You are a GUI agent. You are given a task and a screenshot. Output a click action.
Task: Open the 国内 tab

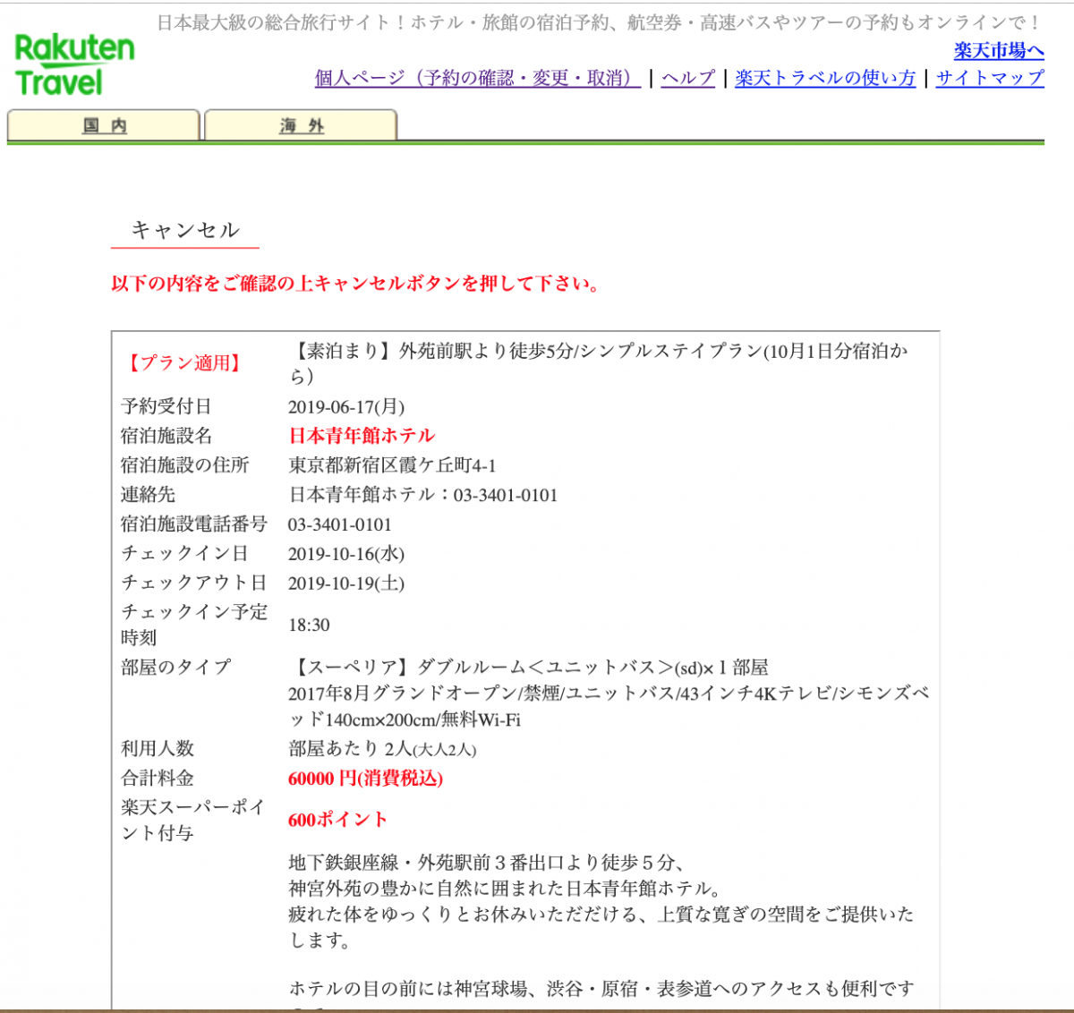click(x=104, y=125)
